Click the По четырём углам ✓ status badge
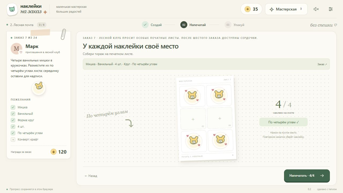 point(284,122)
